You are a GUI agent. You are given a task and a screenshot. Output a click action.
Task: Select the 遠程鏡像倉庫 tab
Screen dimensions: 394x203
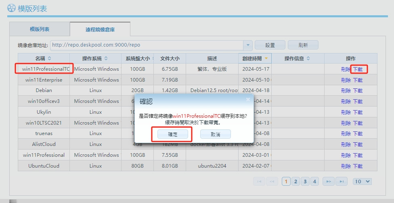point(100,29)
